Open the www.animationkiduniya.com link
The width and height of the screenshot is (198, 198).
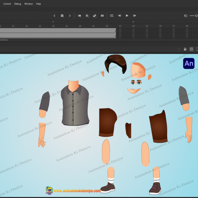pos(77,191)
